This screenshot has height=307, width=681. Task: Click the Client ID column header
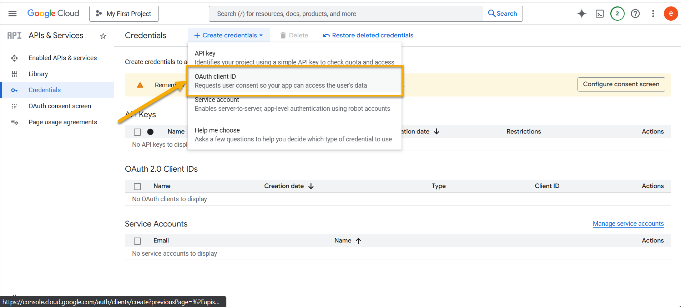point(547,186)
